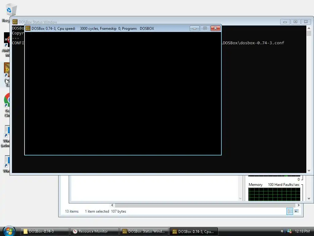Click the network tray icon
This screenshot has height=236, width=314.
point(289,231)
